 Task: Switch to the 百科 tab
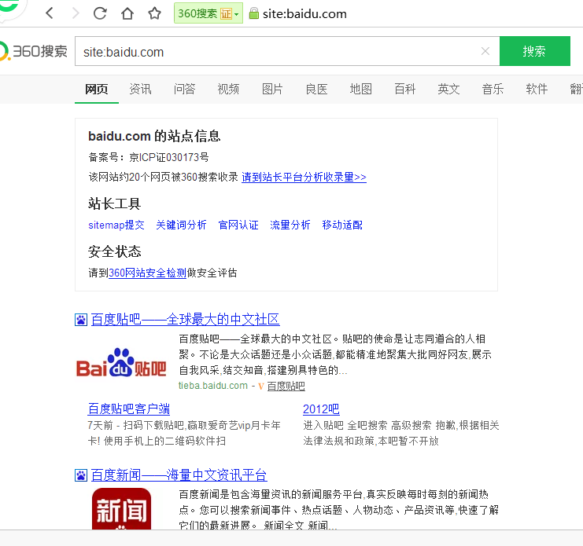(405, 89)
